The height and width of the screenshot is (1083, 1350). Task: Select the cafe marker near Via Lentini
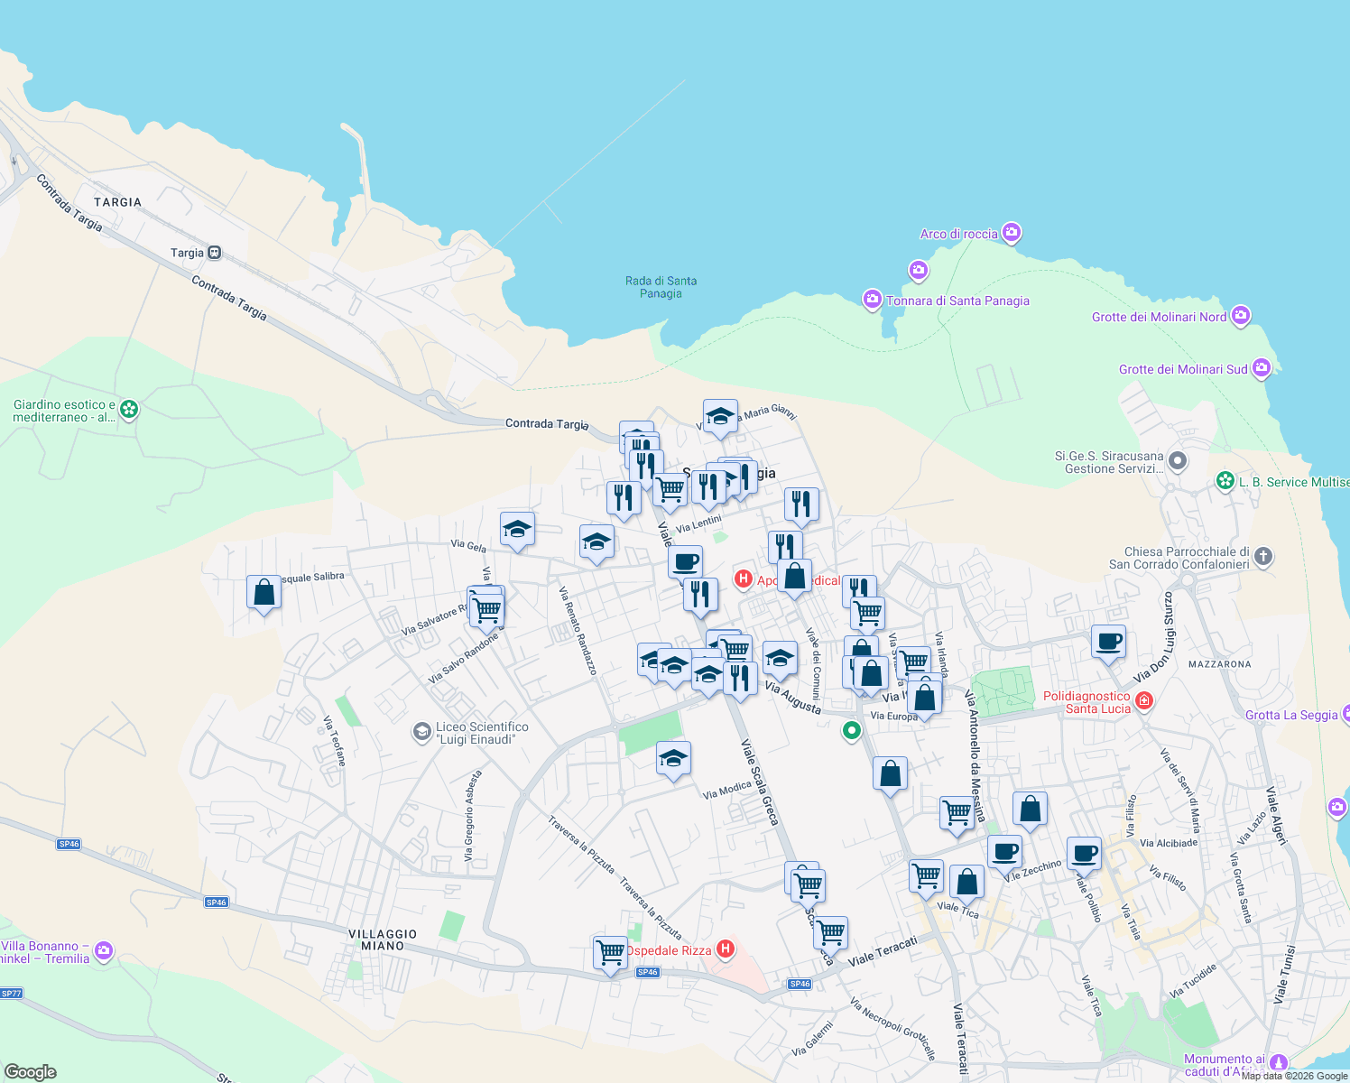point(688,563)
